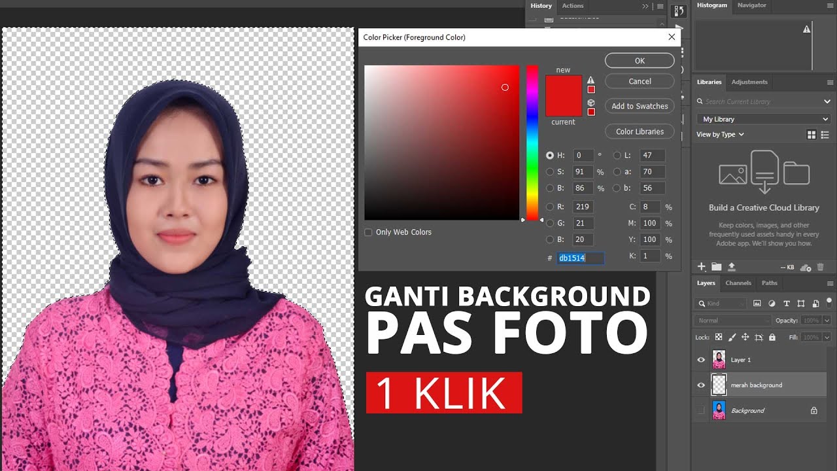837x471 pixels.
Task: Open the Histogram panel menu icon
Action: [830, 5]
